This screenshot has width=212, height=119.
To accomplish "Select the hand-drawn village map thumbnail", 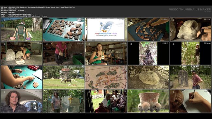I will 106,77.
